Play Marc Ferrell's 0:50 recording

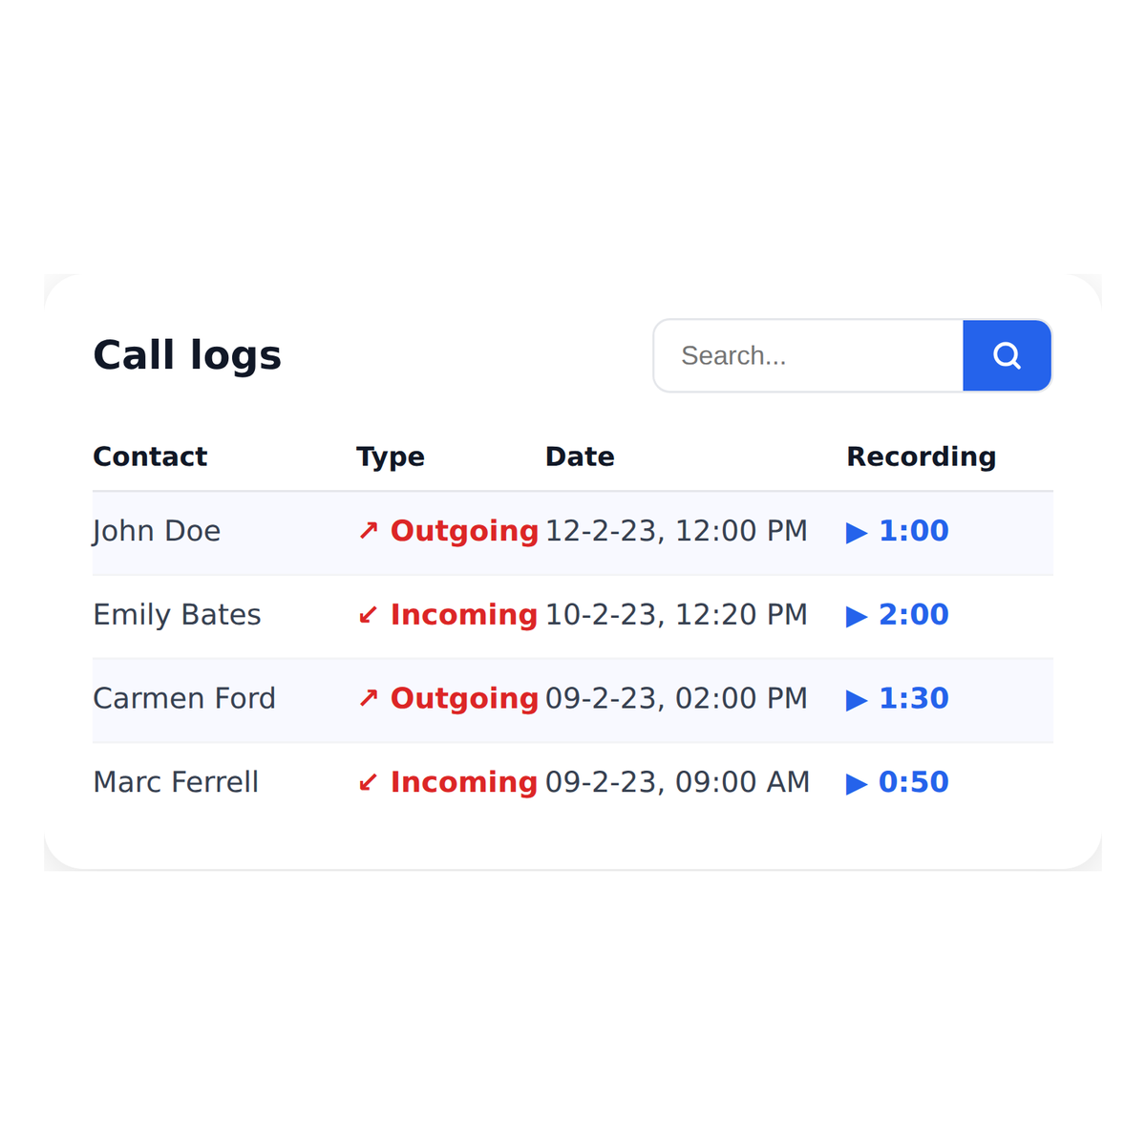(898, 782)
